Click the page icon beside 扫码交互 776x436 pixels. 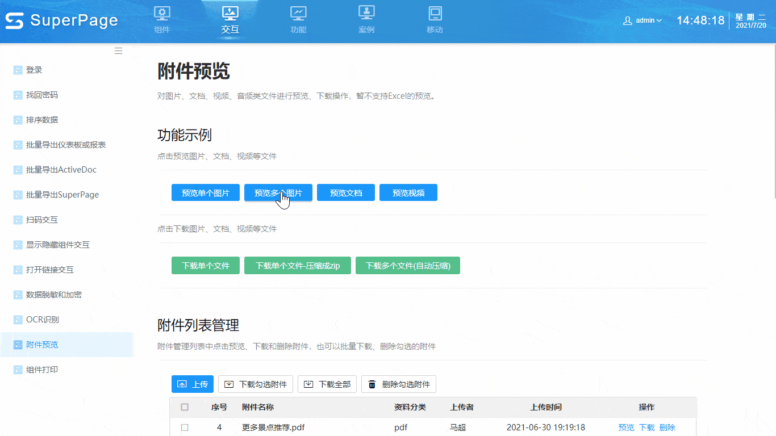click(x=18, y=220)
